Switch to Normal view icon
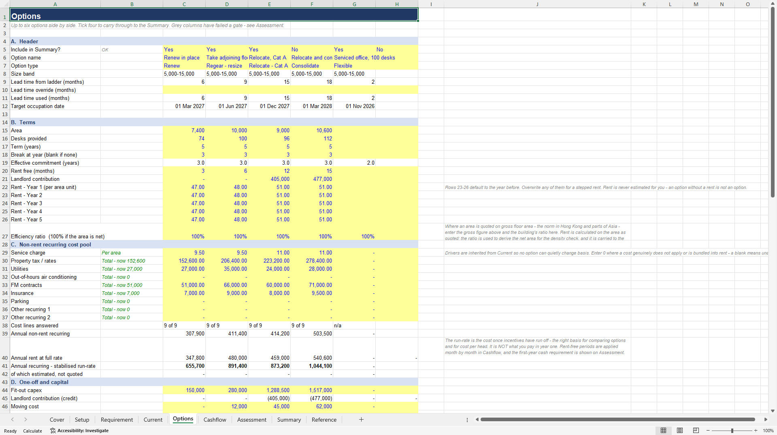 663,431
